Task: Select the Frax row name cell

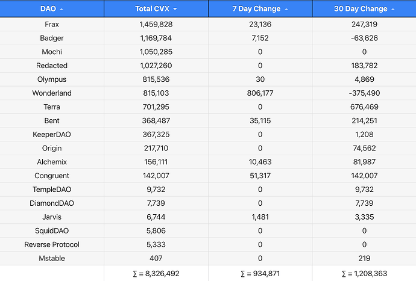Action: click(52, 24)
